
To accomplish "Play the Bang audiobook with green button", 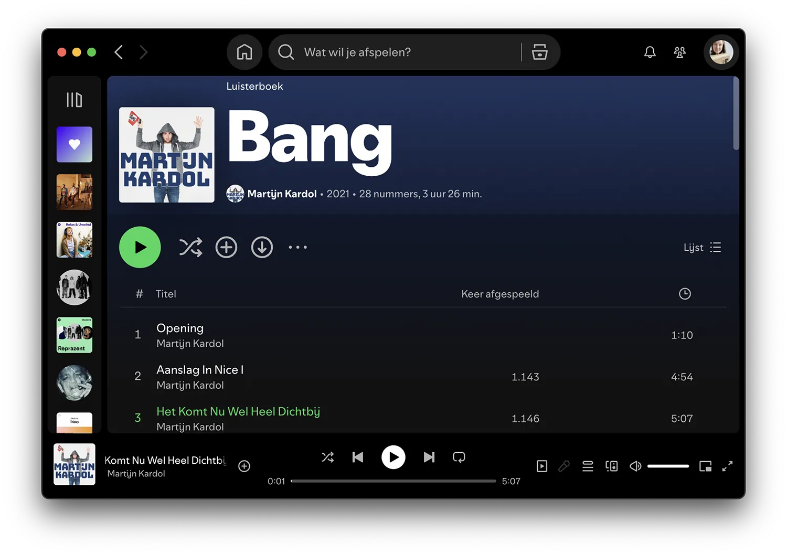I will [x=140, y=247].
